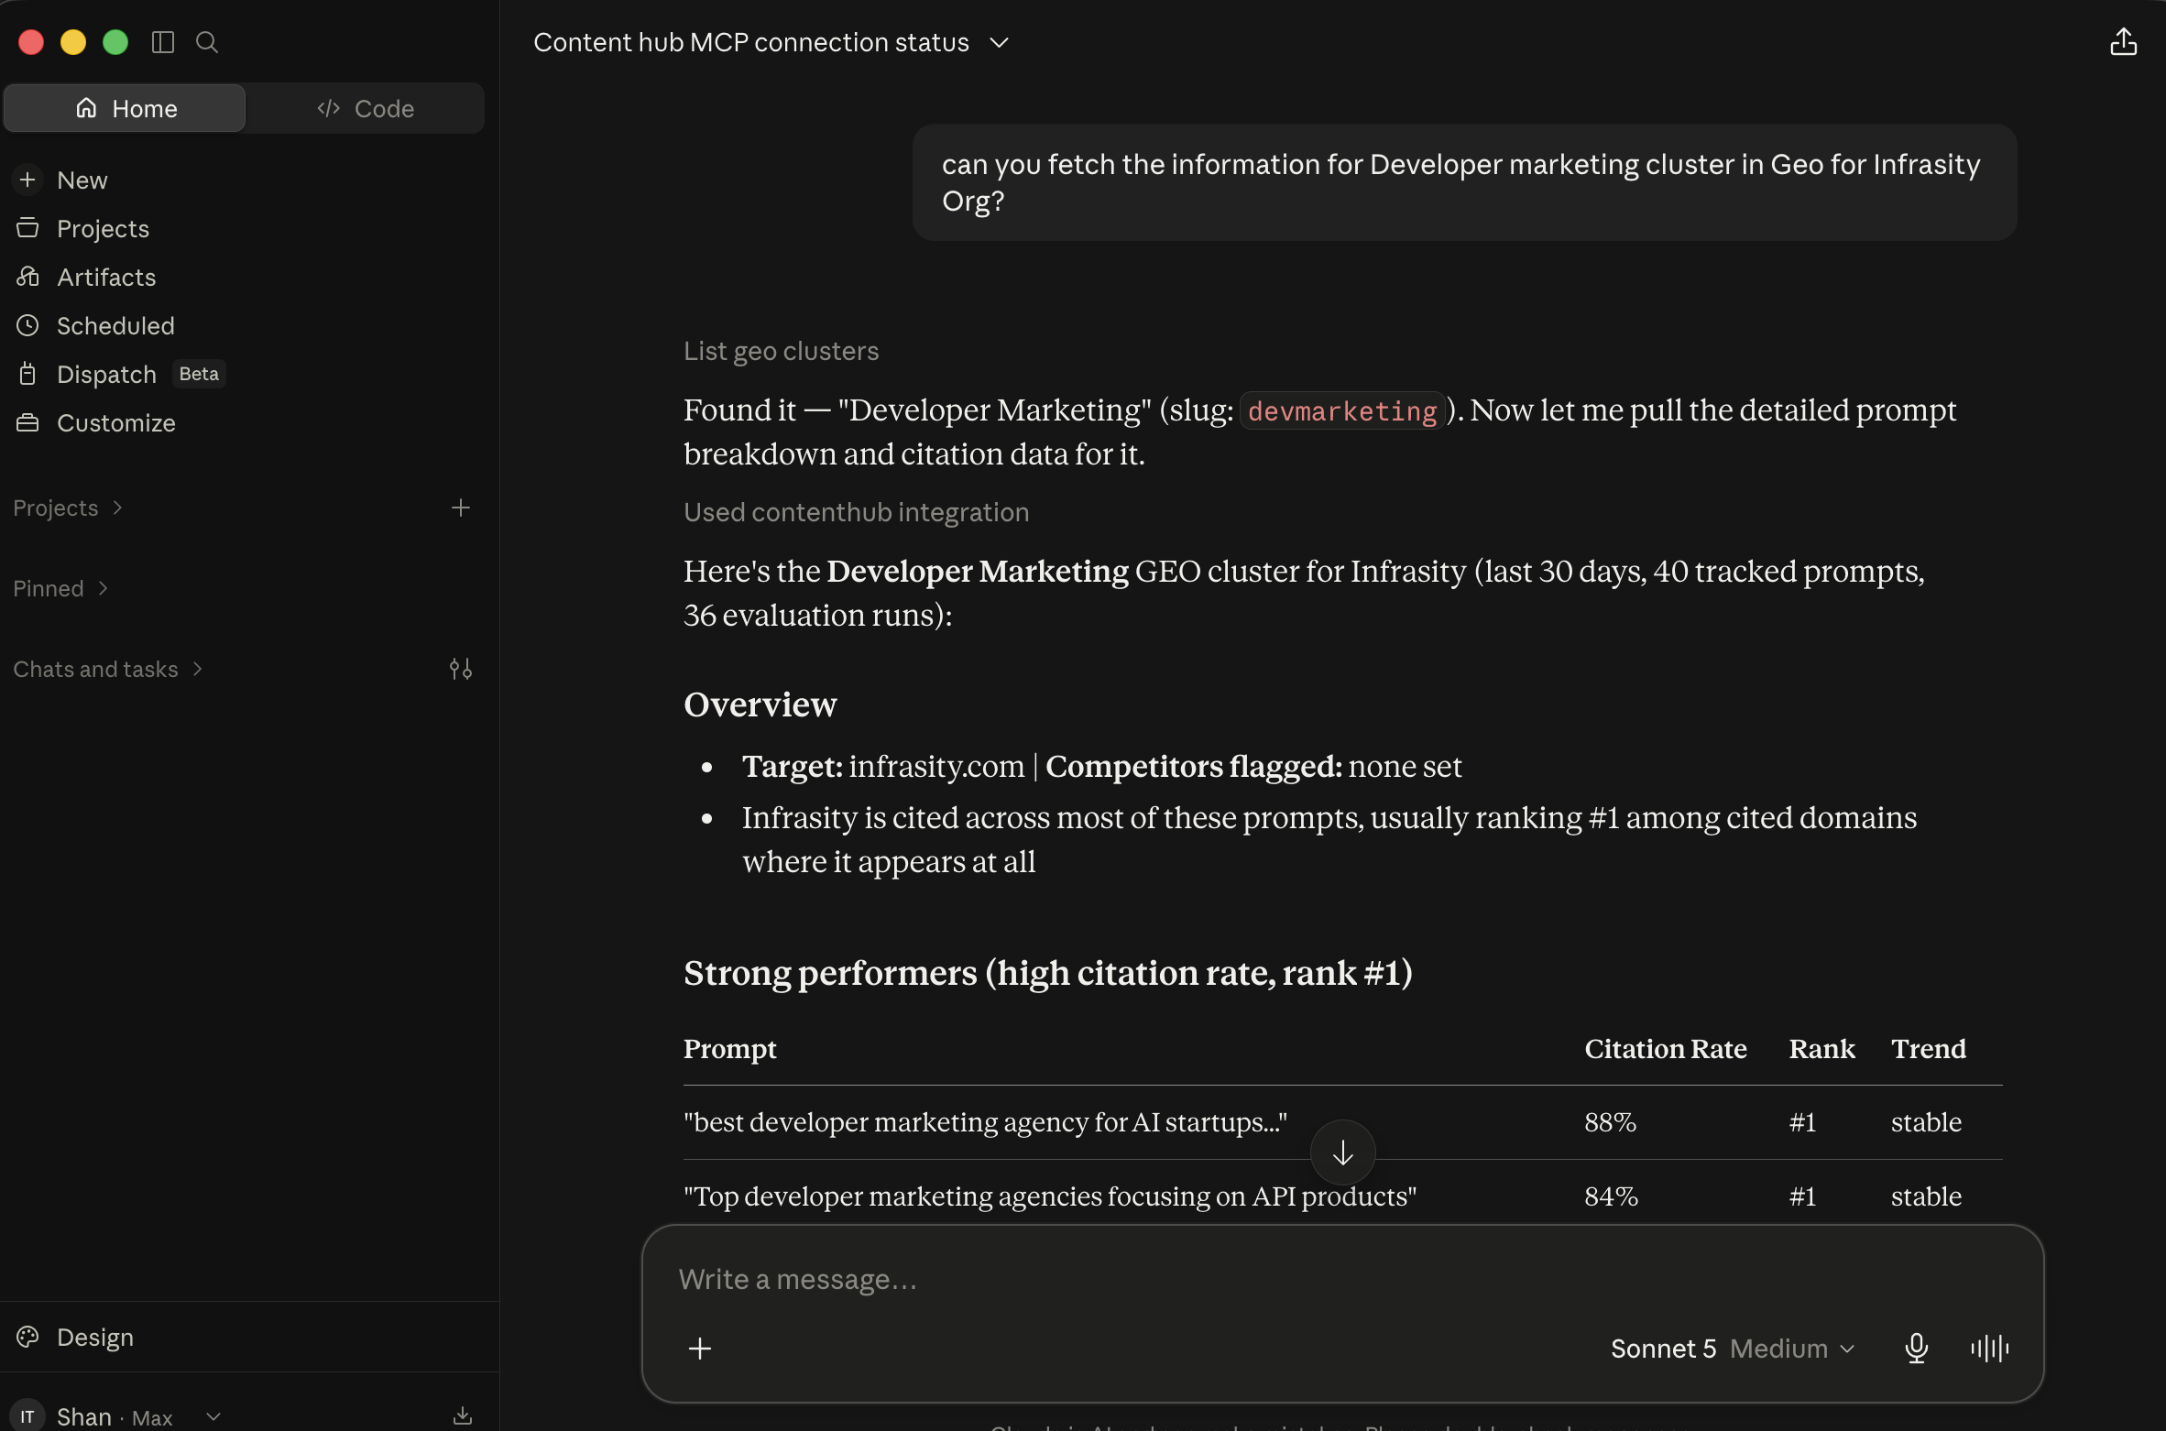Toggle the sidebar panel icon
The width and height of the screenshot is (2166, 1431).
click(163, 42)
